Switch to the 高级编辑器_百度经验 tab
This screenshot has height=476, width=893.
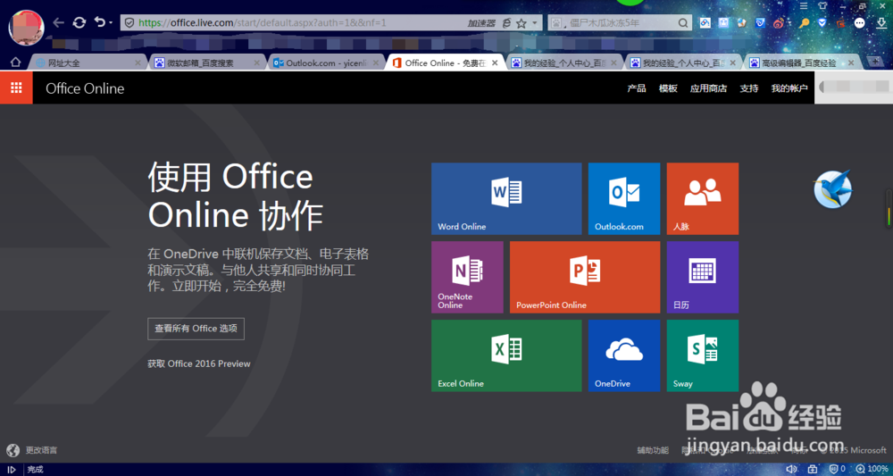pos(801,63)
